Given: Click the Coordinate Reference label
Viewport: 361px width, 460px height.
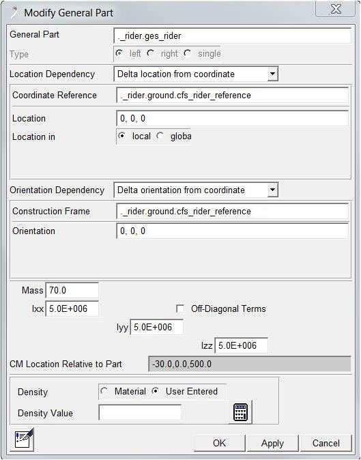Looking at the screenshot, I should pos(55,95).
